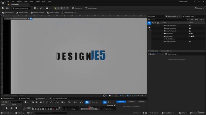Open the add content dropdown in main toolbar
This screenshot has height=115, width=206.
36,8
